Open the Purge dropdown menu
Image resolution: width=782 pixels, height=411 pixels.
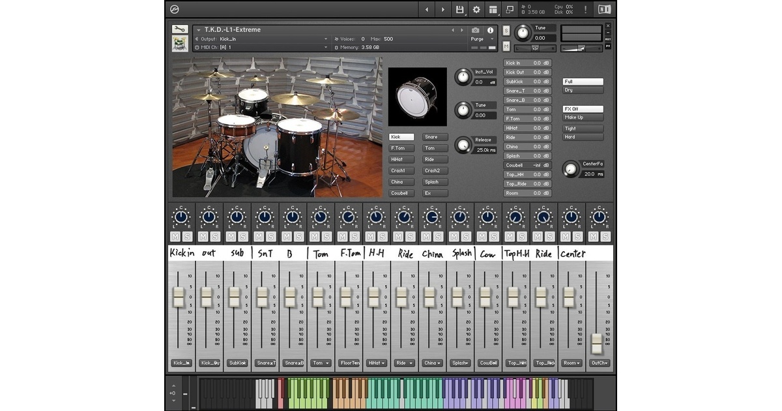point(483,39)
